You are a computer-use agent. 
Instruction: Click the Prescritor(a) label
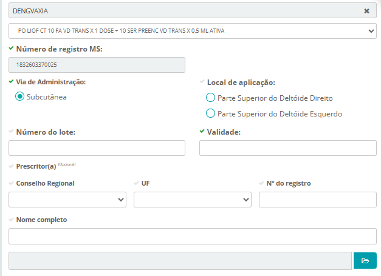(x=36, y=166)
